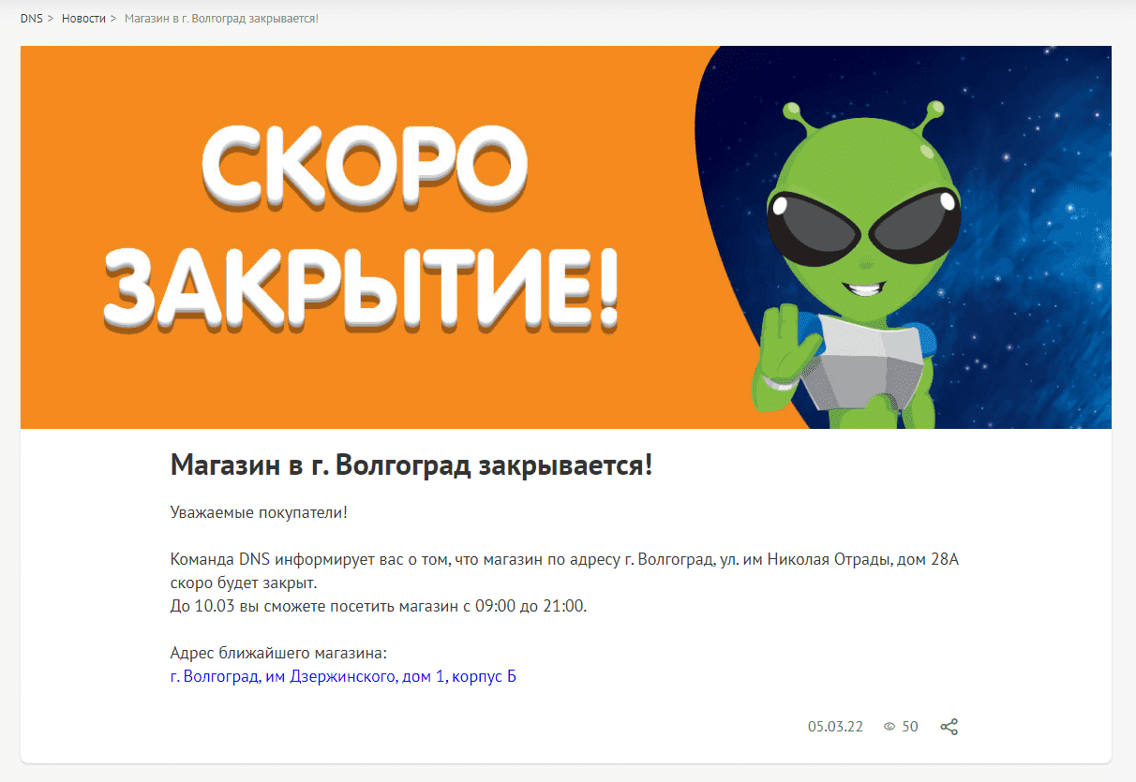
Task: Click the view count number 50
Action: coord(910,727)
